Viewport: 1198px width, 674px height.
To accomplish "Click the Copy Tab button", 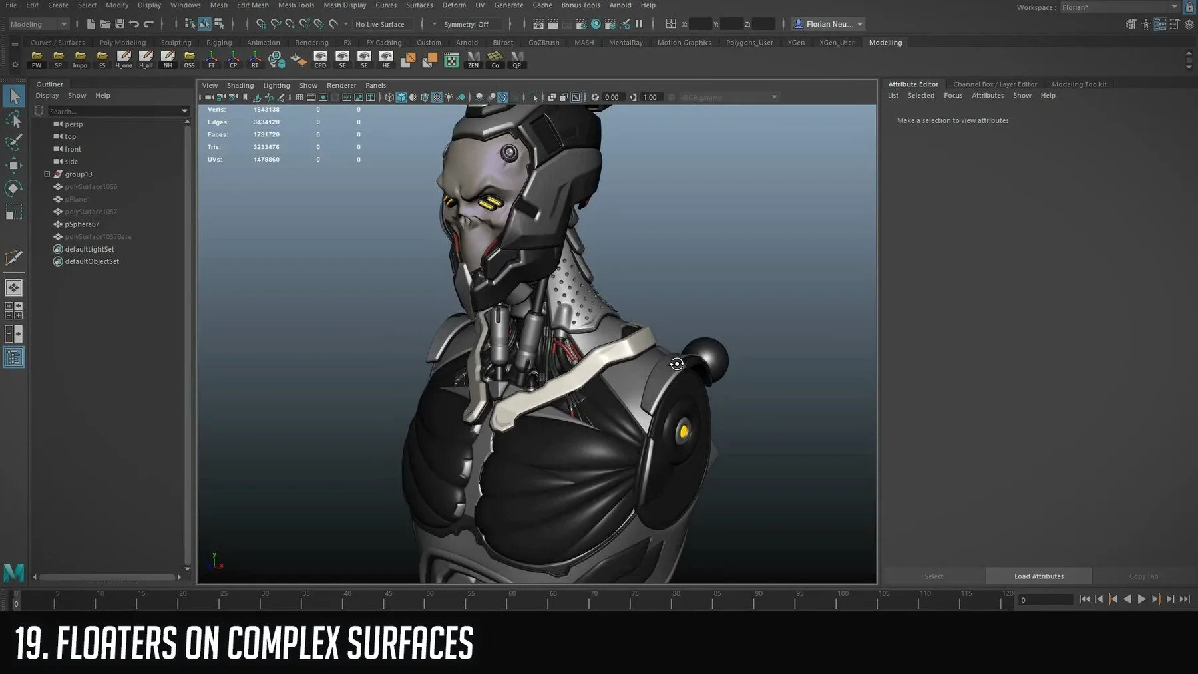I will pos(1143,576).
